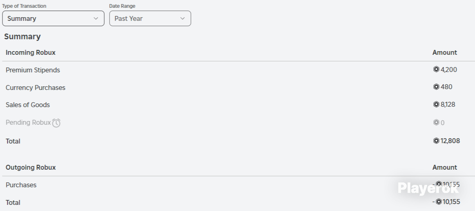Click the Incoming Robux column header
Image resolution: width=475 pixels, height=211 pixels.
(x=31, y=52)
